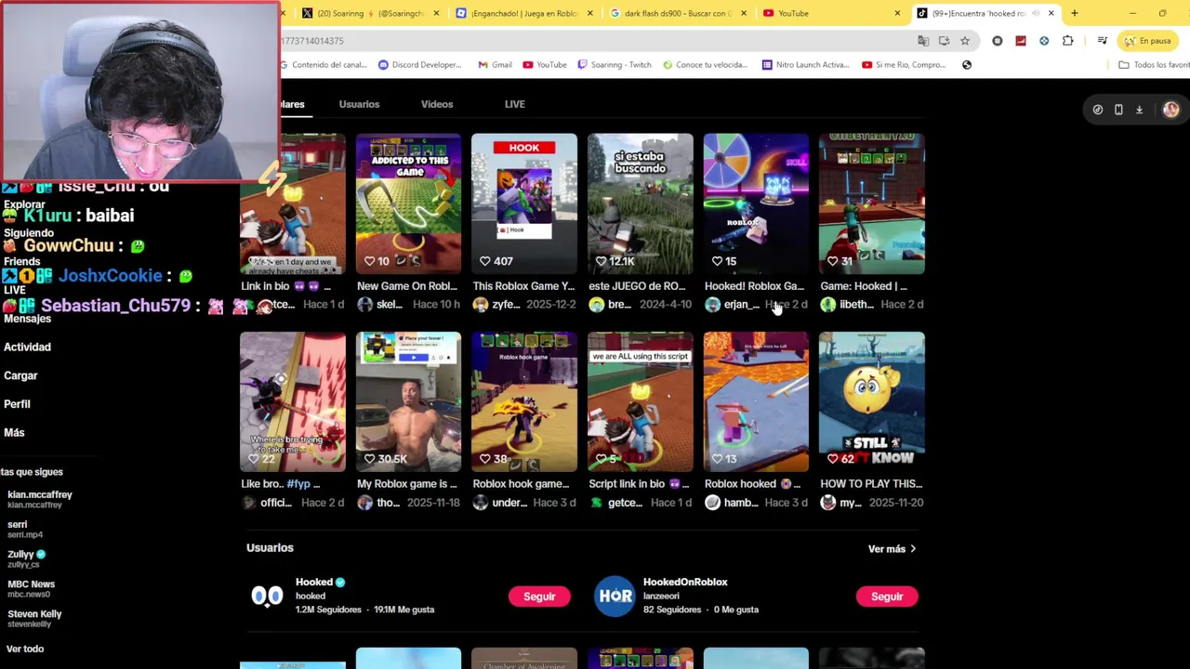Open the HOOK video thumbnail

(x=524, y=203)
